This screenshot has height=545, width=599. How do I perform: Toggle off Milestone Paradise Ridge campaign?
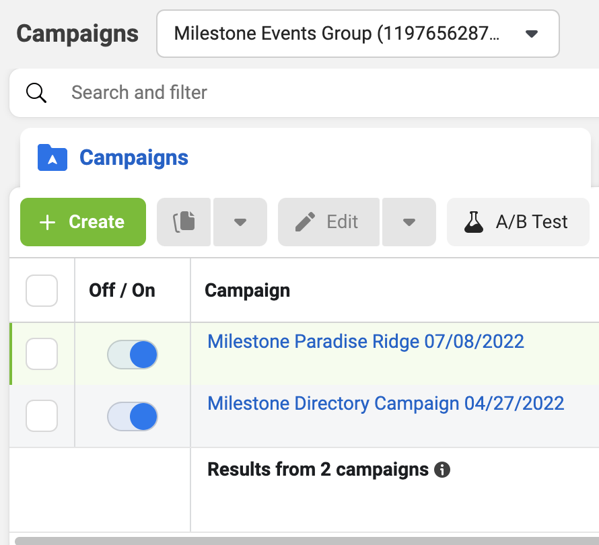132,355
